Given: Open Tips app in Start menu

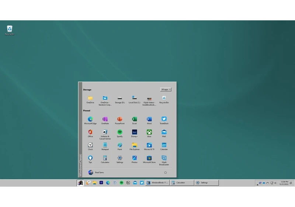Looking at the screenshot, I should 90,159.
